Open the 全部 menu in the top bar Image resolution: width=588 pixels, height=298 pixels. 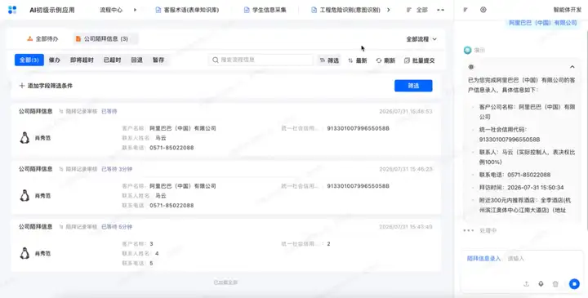[x=417, y=10]
